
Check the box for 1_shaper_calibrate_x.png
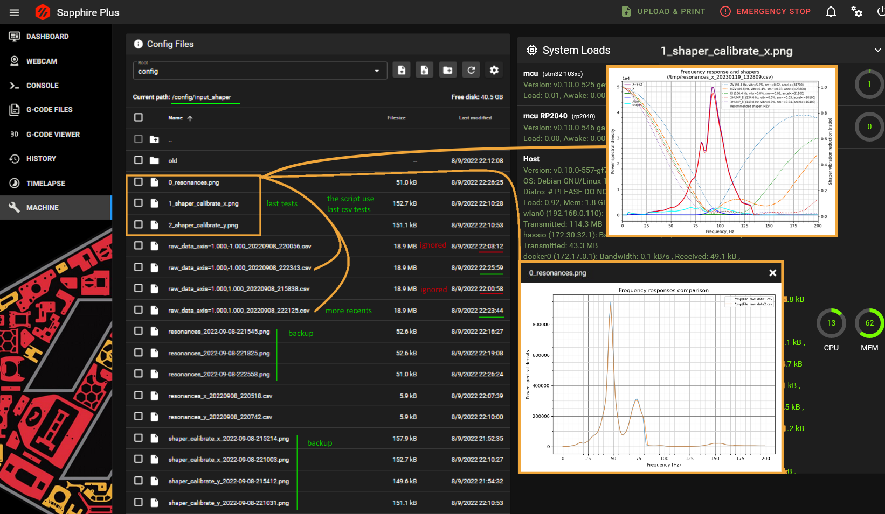click(139, 203)
